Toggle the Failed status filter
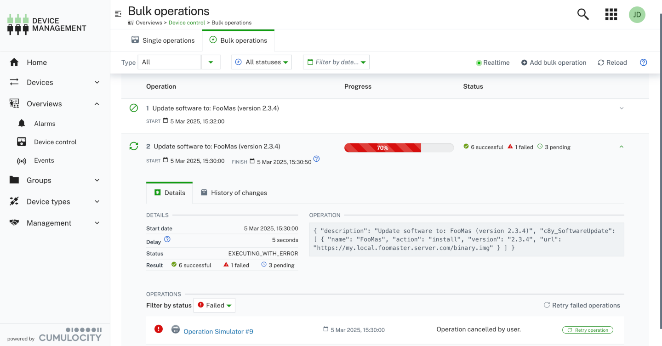662x346 pixels. 214,305
